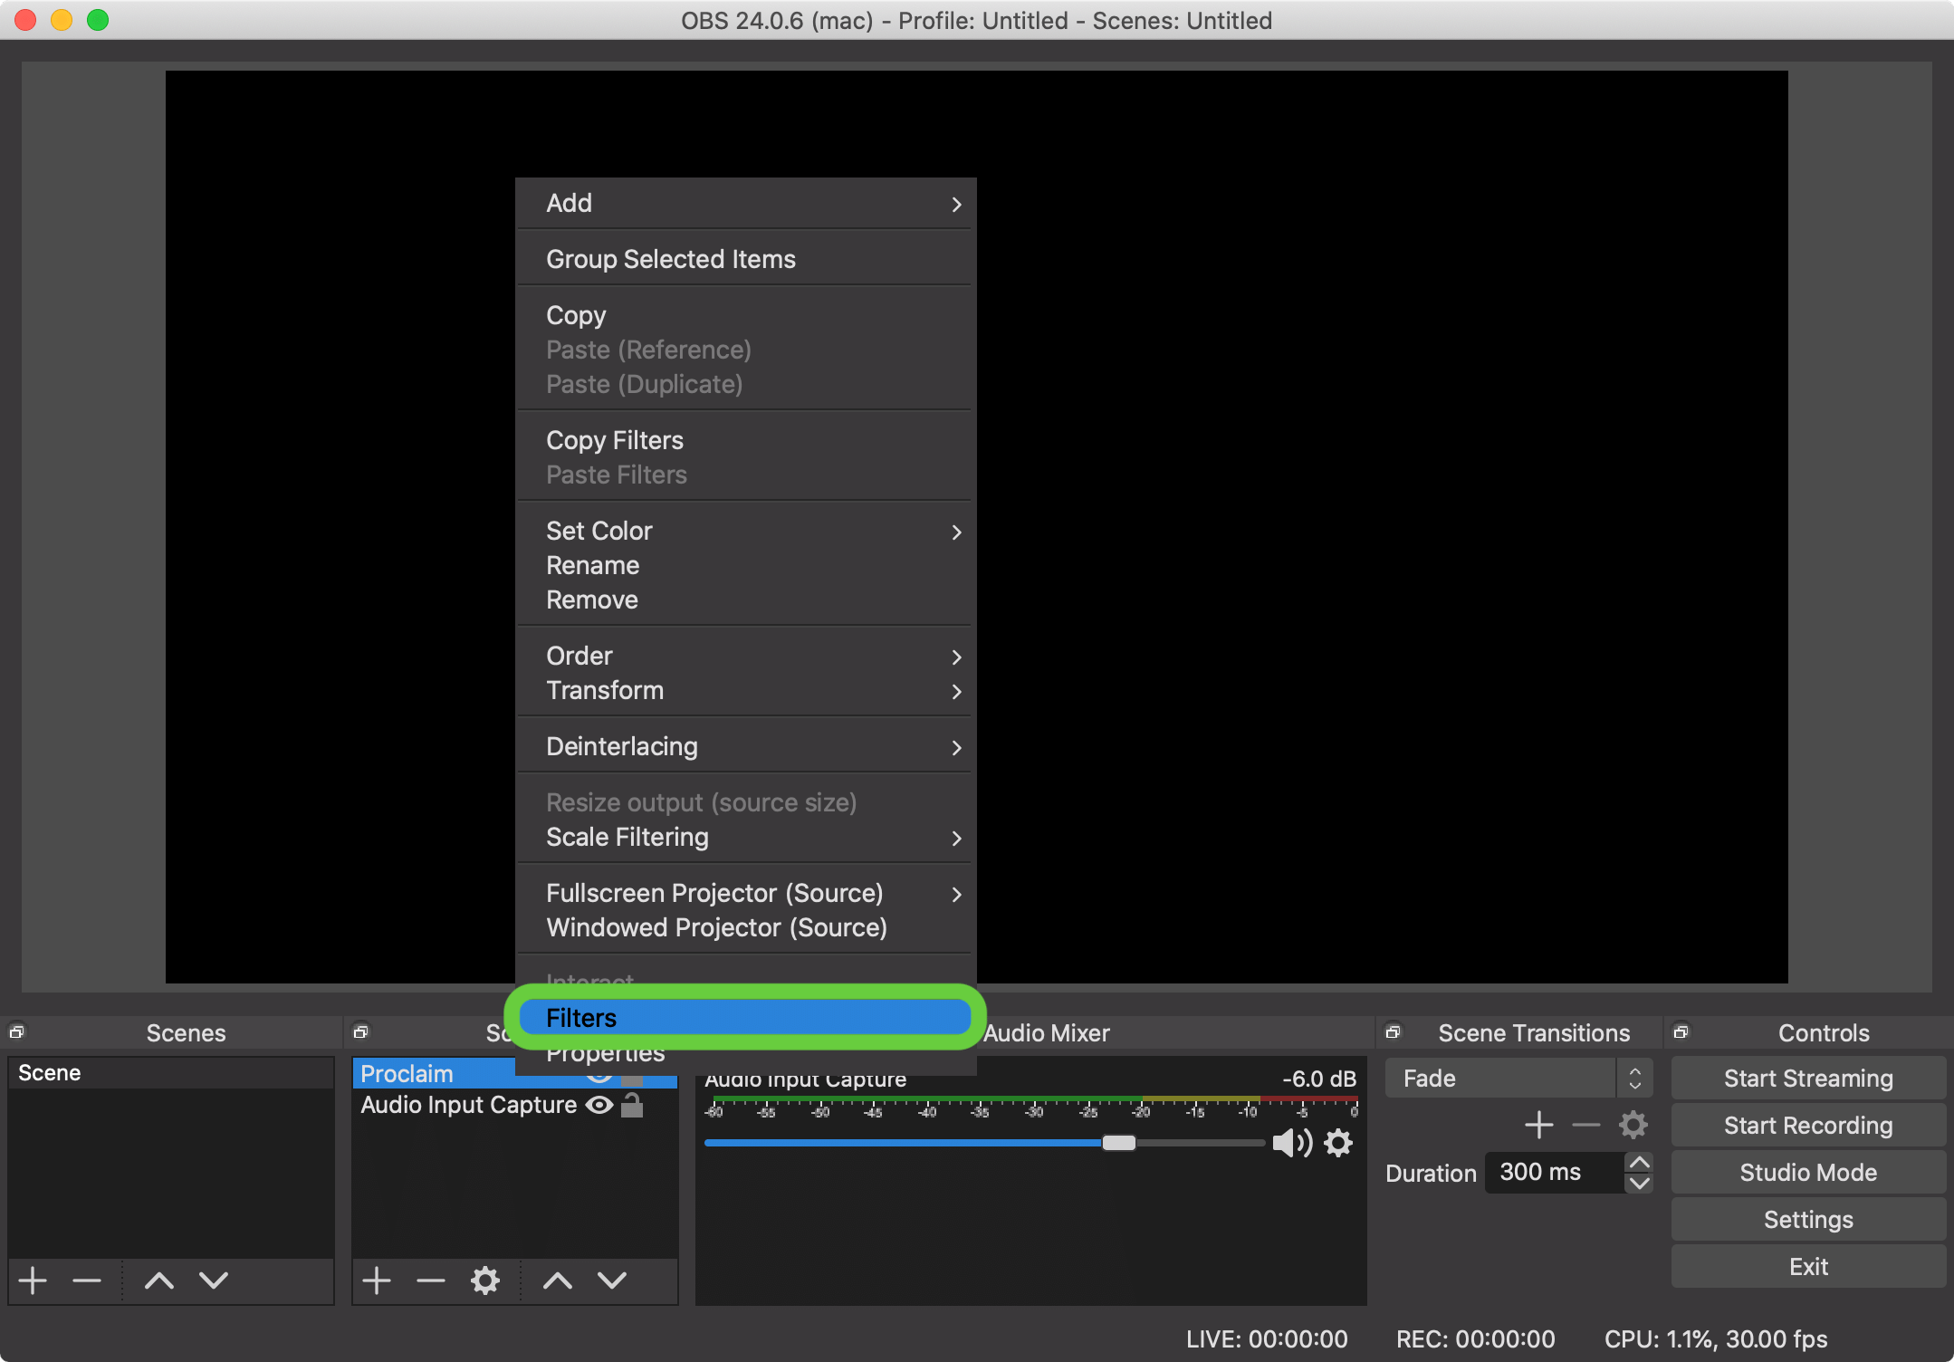The height and width of the screenshot is (1362, 1954).
Task: Move source up with arrow in Sources
Action: coord(558,1280)
